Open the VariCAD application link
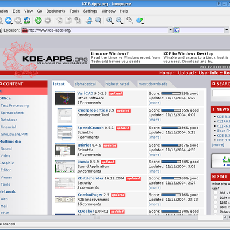The height and width of the screenshot is (230, 230). click(85, 93)
